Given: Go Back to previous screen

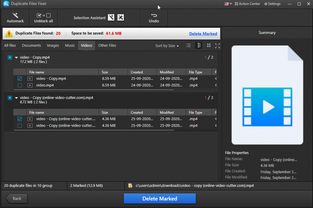Looking at the screenshot, I should (17, 199).
